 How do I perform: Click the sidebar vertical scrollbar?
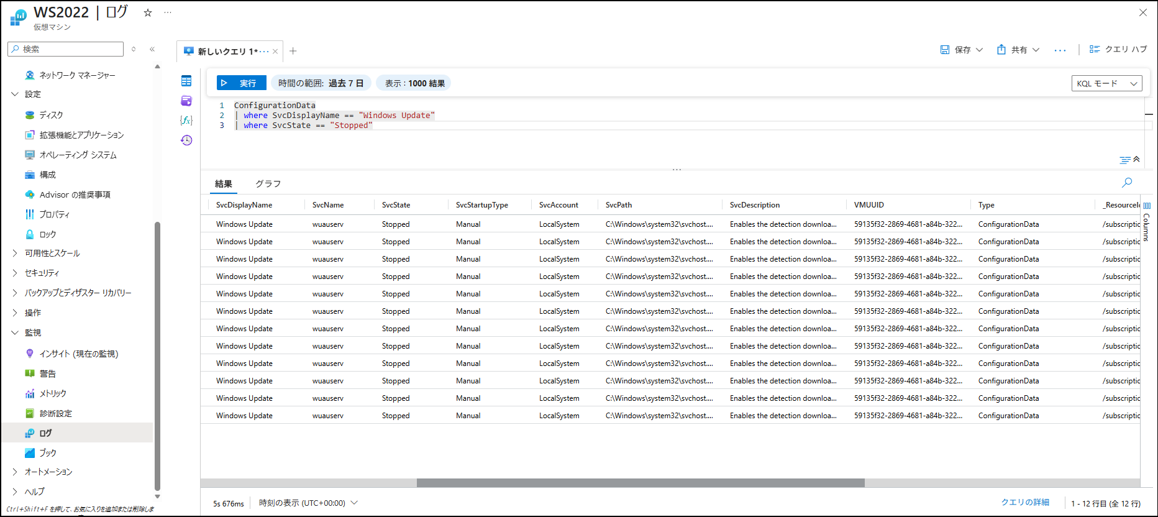click(157, 356)
